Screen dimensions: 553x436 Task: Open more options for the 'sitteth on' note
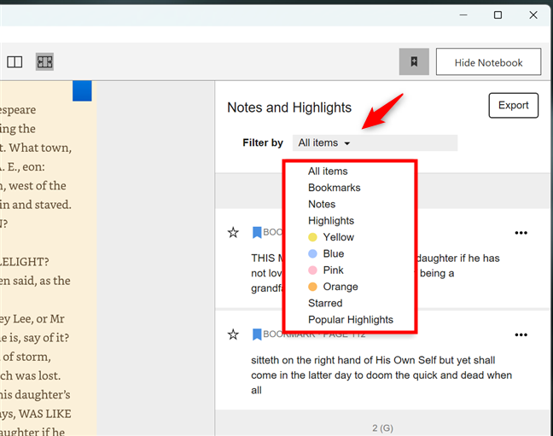click(521, 334)
